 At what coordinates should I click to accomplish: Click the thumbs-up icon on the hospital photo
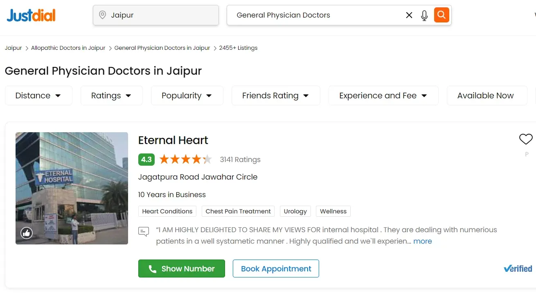27,233
